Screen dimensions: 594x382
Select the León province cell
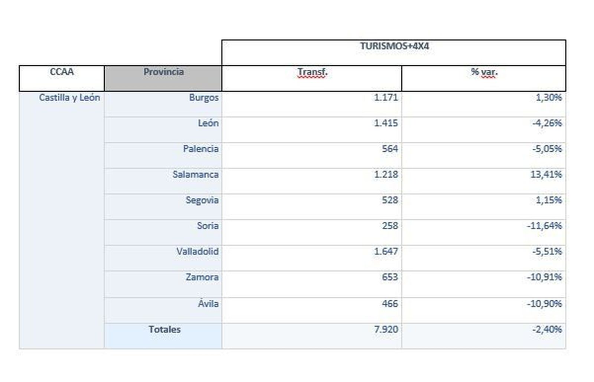click(x=208, y=124)
